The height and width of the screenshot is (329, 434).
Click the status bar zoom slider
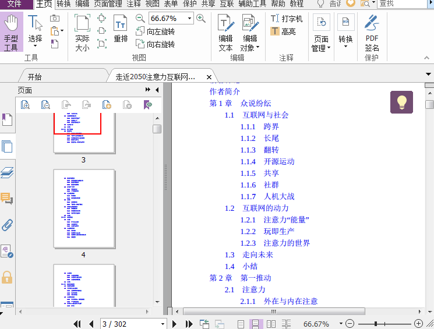click(x=384, y=324)
